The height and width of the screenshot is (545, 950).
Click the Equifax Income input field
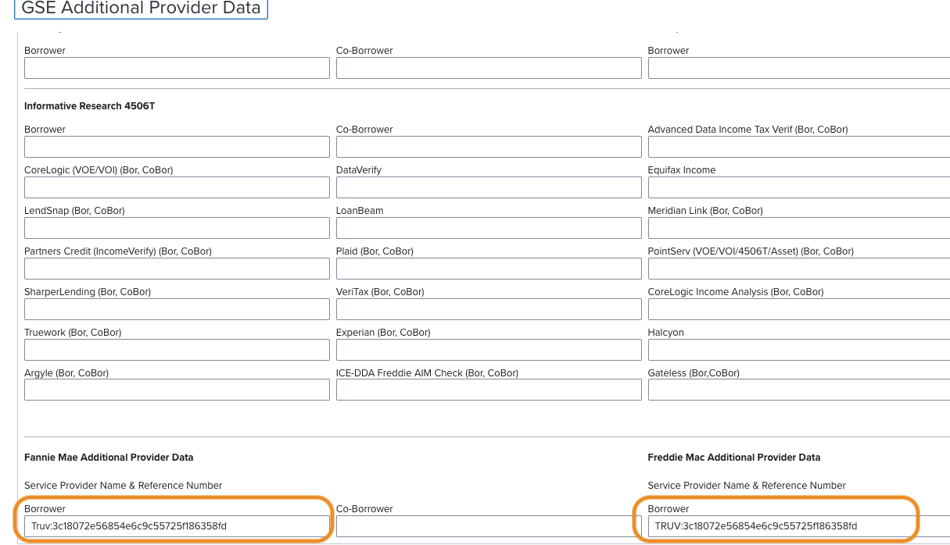pos(799,187)
